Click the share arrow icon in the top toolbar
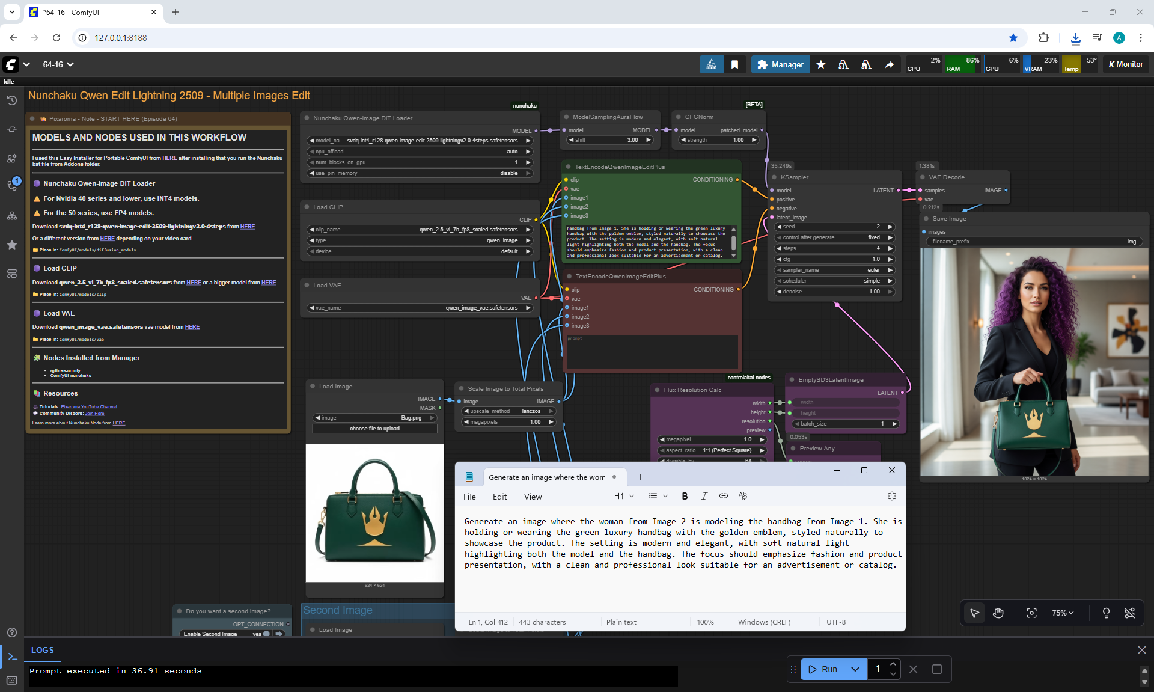The image size is (1154, 692). pyautogui.click(x=889, y=64)
